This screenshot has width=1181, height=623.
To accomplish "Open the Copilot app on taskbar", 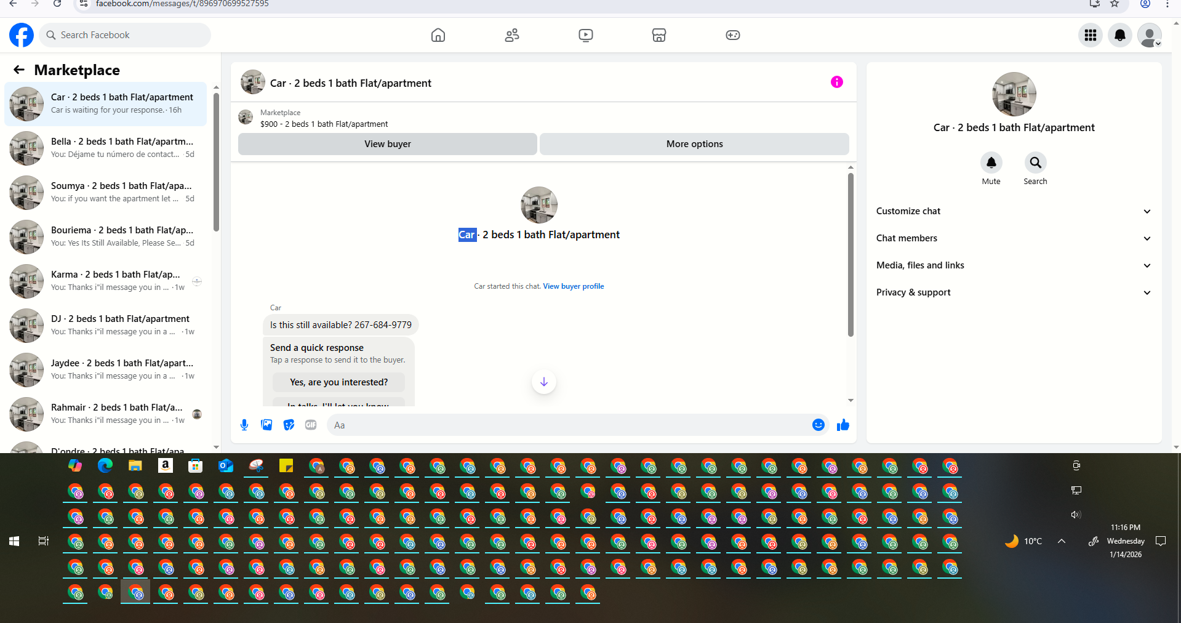I will (x=75, y=466).
